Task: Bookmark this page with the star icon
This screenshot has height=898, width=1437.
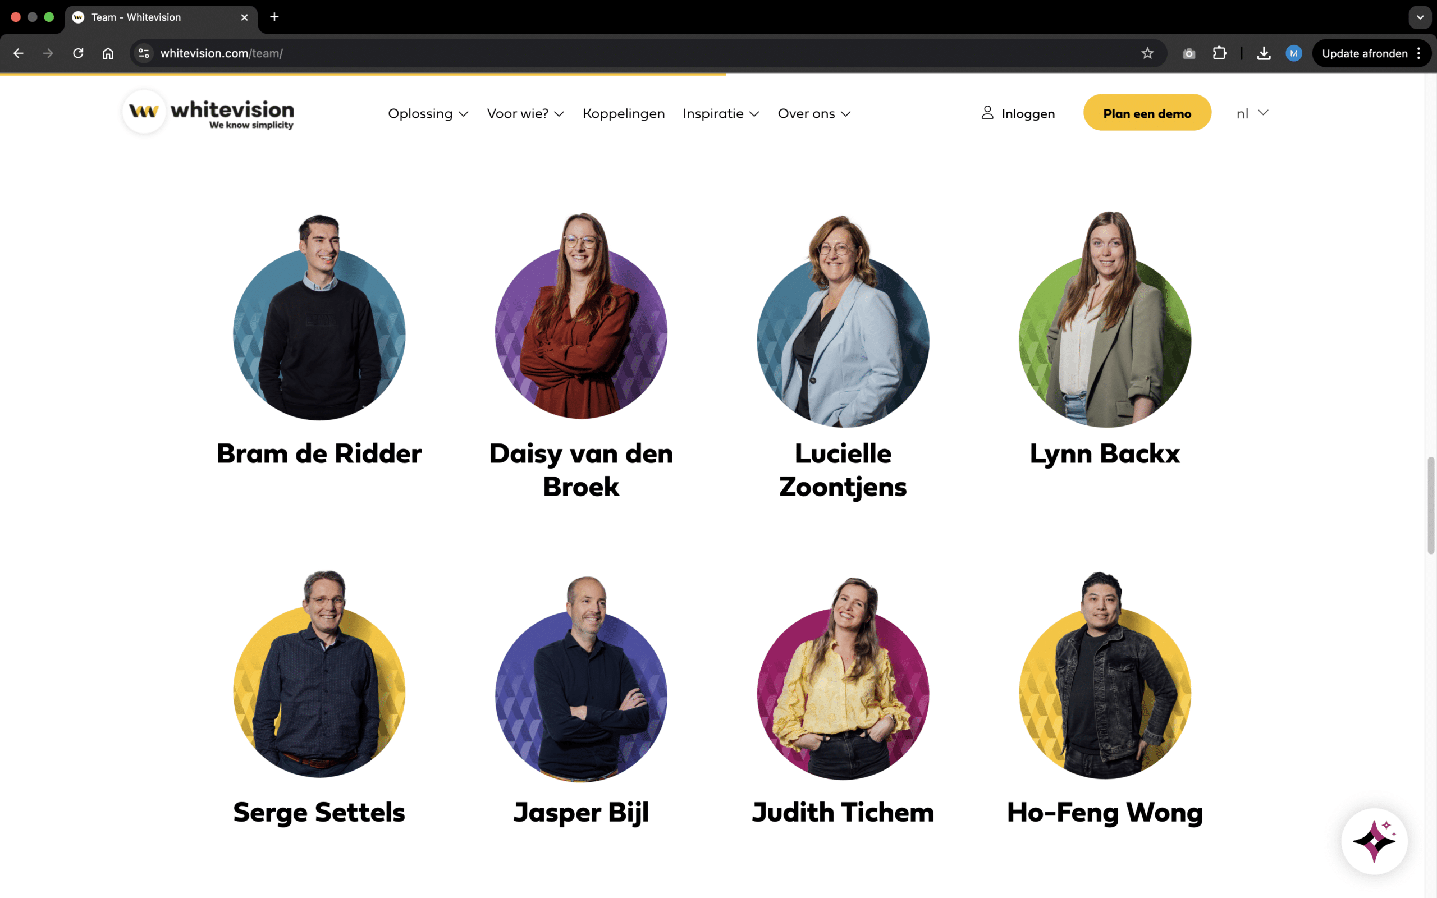Action: (1147, 53)
